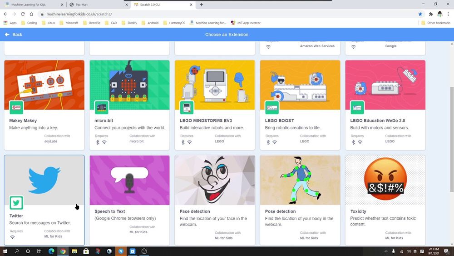Image resolution: width=454 pixels, height=256 pixels.
Task: Reload the current page
Action: point(23,14)
